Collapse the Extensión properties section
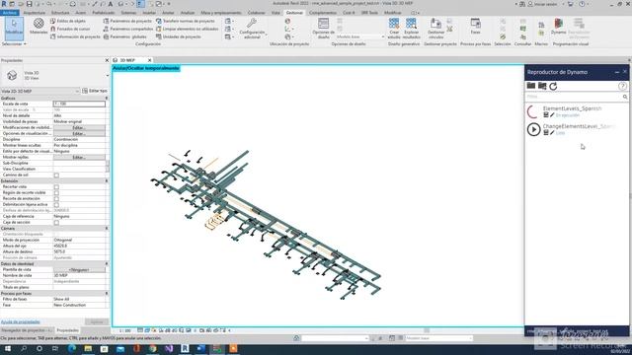 [x=107, y=181]
